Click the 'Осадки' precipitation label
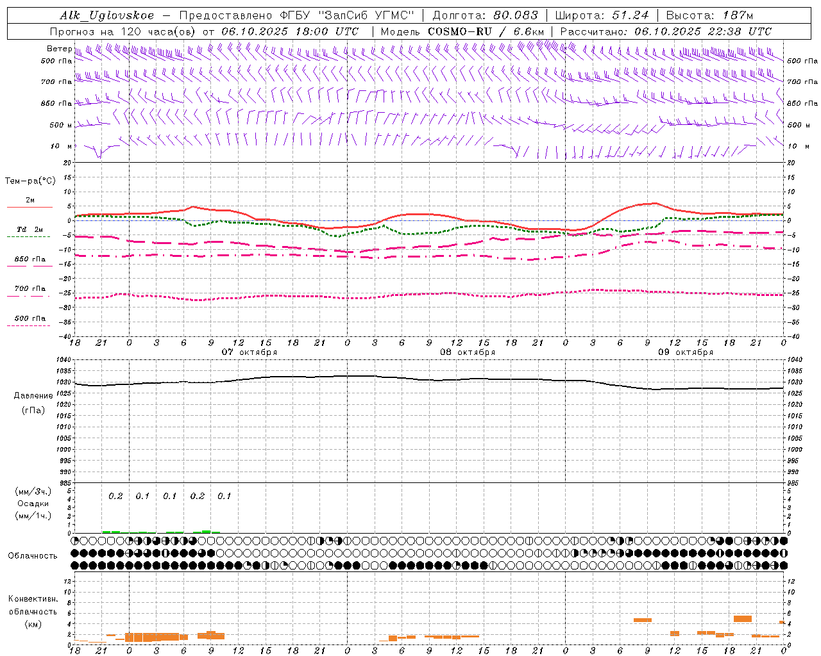The image size is (821, 656). pos(33,504)
